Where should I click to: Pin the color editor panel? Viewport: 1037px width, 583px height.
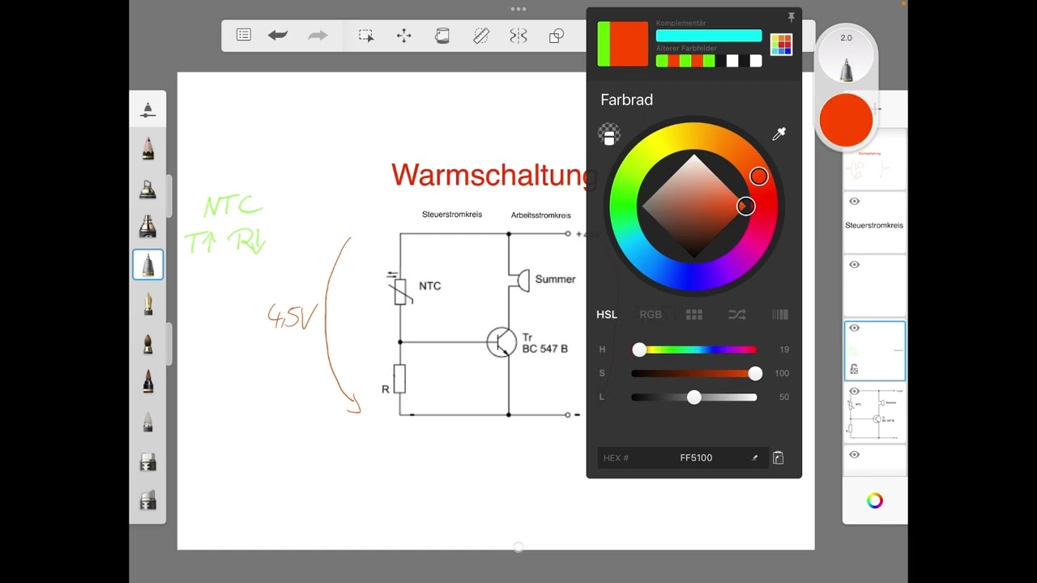point(791,17)
